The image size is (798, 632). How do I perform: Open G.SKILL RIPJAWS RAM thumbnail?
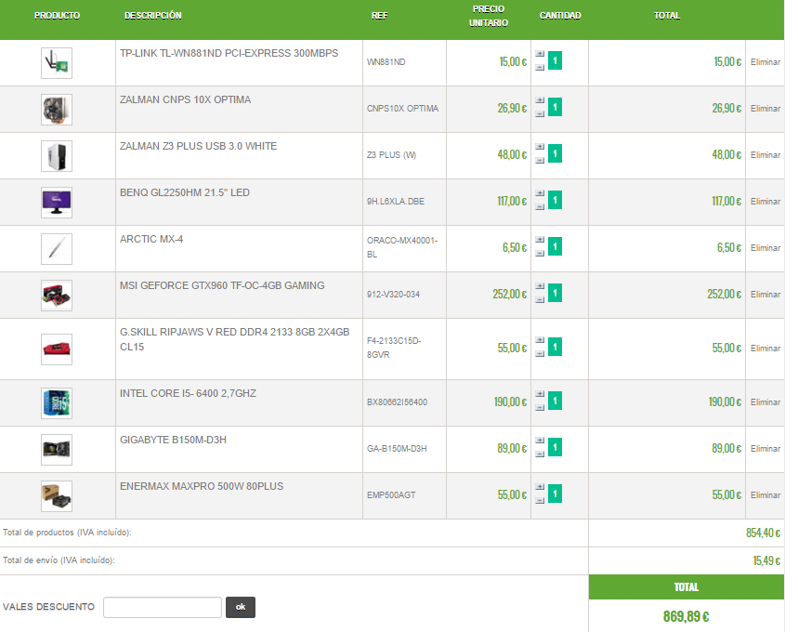pos(57,349)
